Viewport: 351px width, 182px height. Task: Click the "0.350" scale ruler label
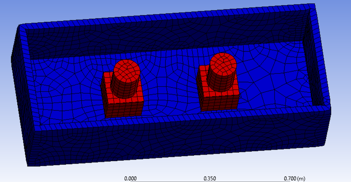coord(210,178)
